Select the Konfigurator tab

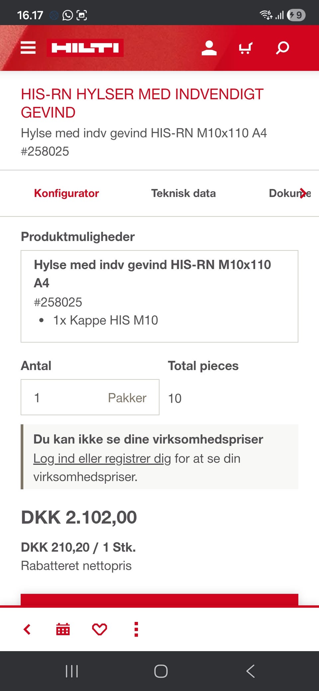(66, 193)
